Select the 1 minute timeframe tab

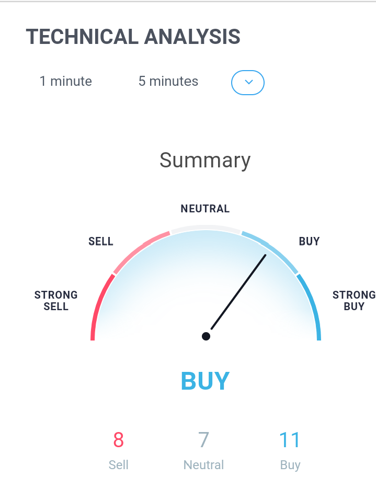66,82
